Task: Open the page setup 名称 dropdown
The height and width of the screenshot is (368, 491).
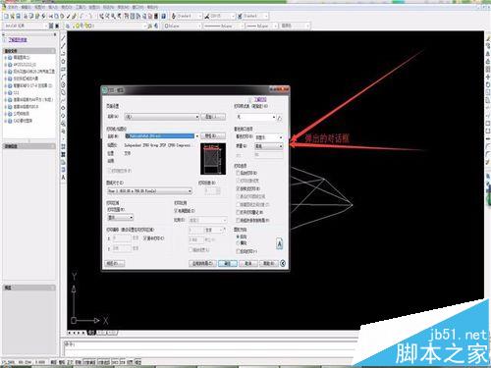Action: pyautogui.click(x=162, y=117)
